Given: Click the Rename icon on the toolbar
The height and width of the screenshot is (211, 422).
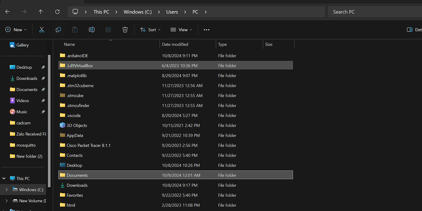Looking at the screenshot, I should (91, 29).
